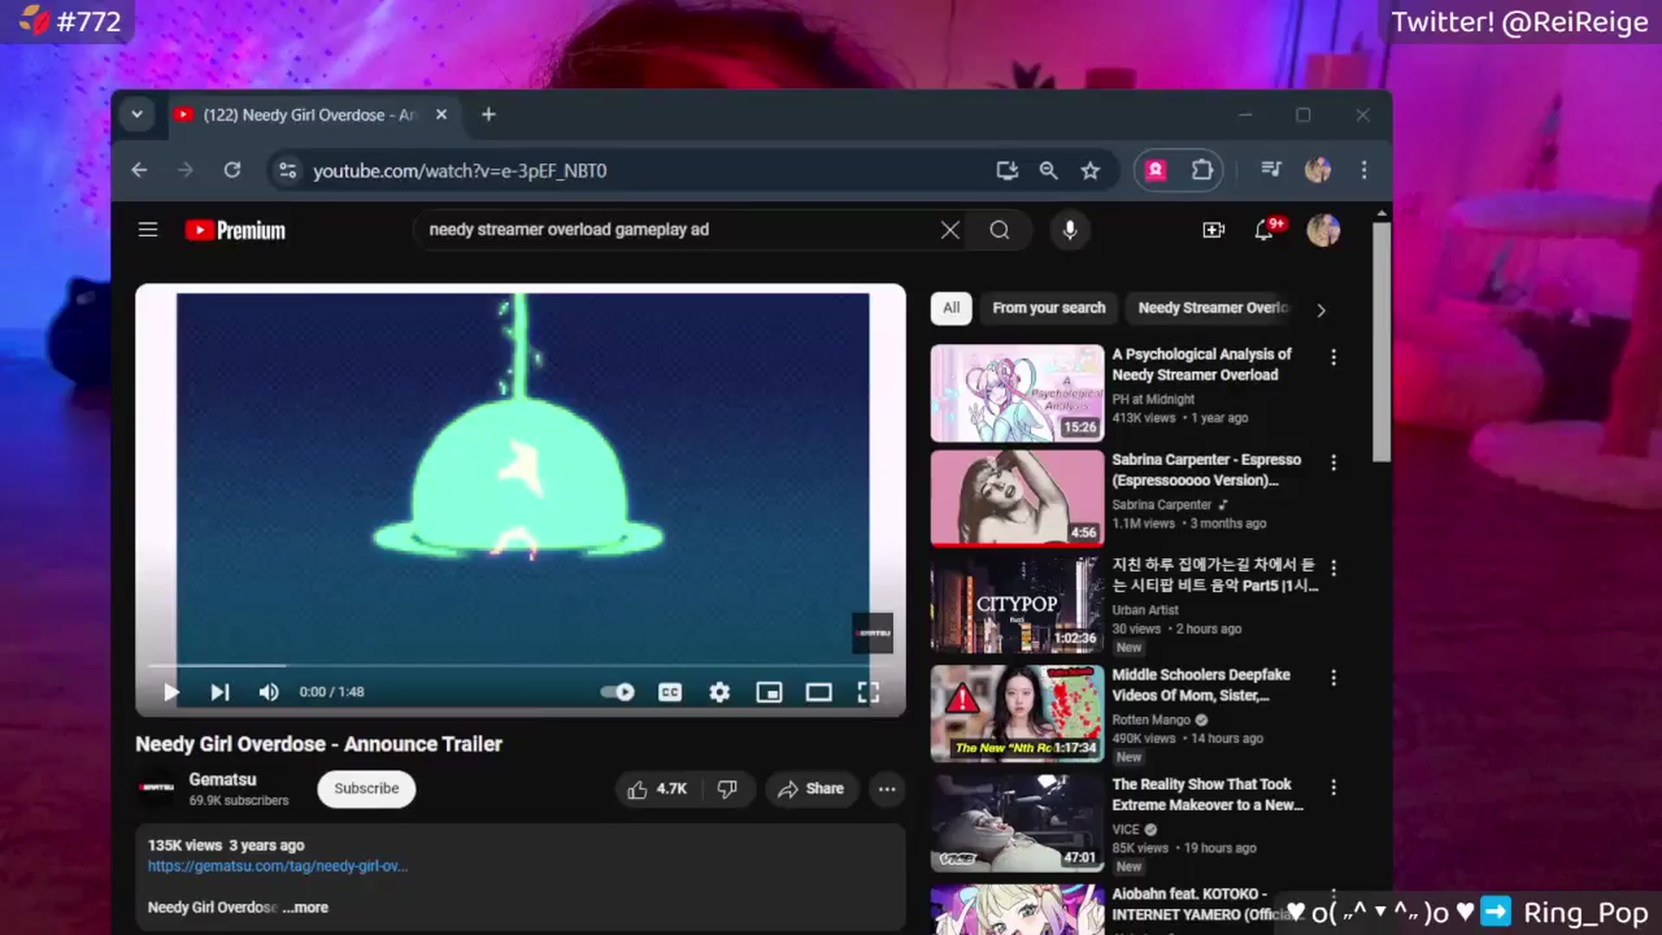1662x935 pixels.
Task: Play the Needy Girl Overdose trailer
Action: coord(171,692)
